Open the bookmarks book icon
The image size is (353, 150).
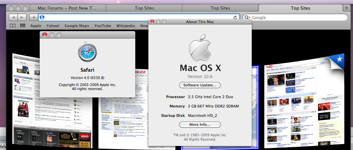click(12, 26)
